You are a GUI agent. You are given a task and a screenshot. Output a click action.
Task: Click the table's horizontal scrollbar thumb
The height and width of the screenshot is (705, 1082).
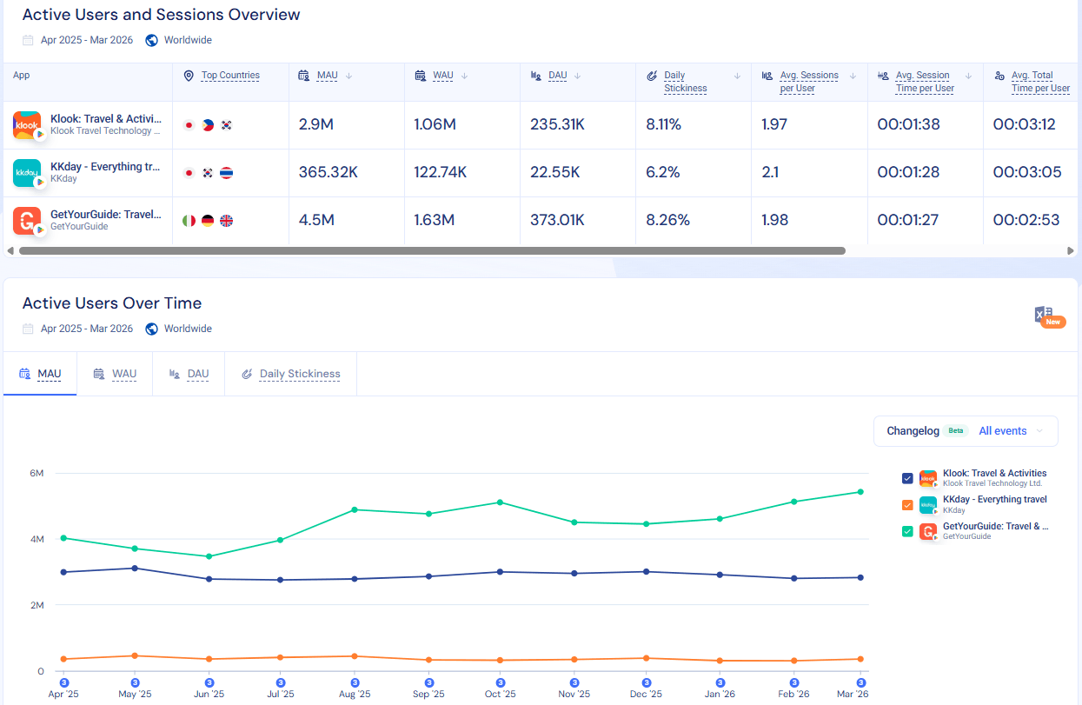coord(432,250)
